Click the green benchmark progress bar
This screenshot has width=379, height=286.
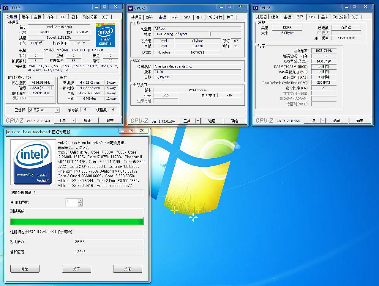click(77, 221)
